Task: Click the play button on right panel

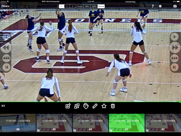Action: tap(174, 37)
